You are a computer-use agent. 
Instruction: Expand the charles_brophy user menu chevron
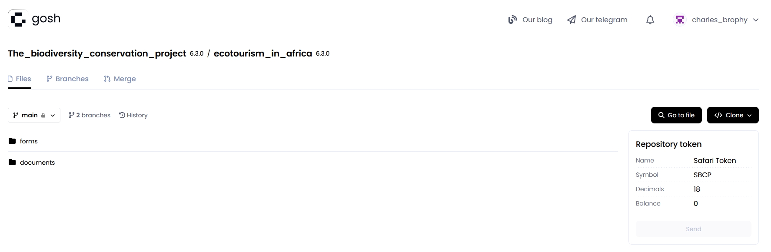756,20
